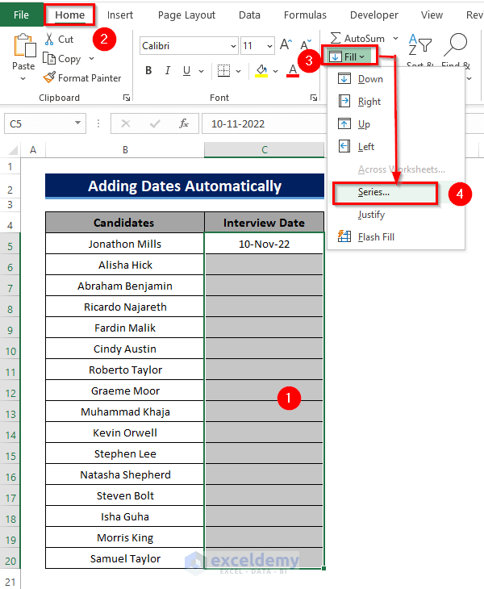This screenshot has height=589, width=484.
Task: Click the Muhammad Khaja cell
Action: 125,411
